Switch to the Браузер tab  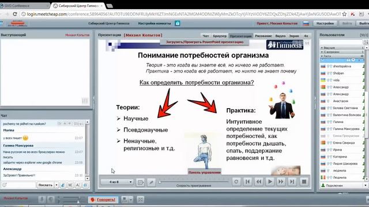(x=220, y=36)
